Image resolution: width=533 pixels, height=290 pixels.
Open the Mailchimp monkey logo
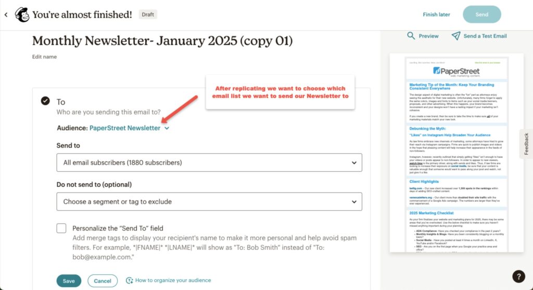click(x=22, y=15)
